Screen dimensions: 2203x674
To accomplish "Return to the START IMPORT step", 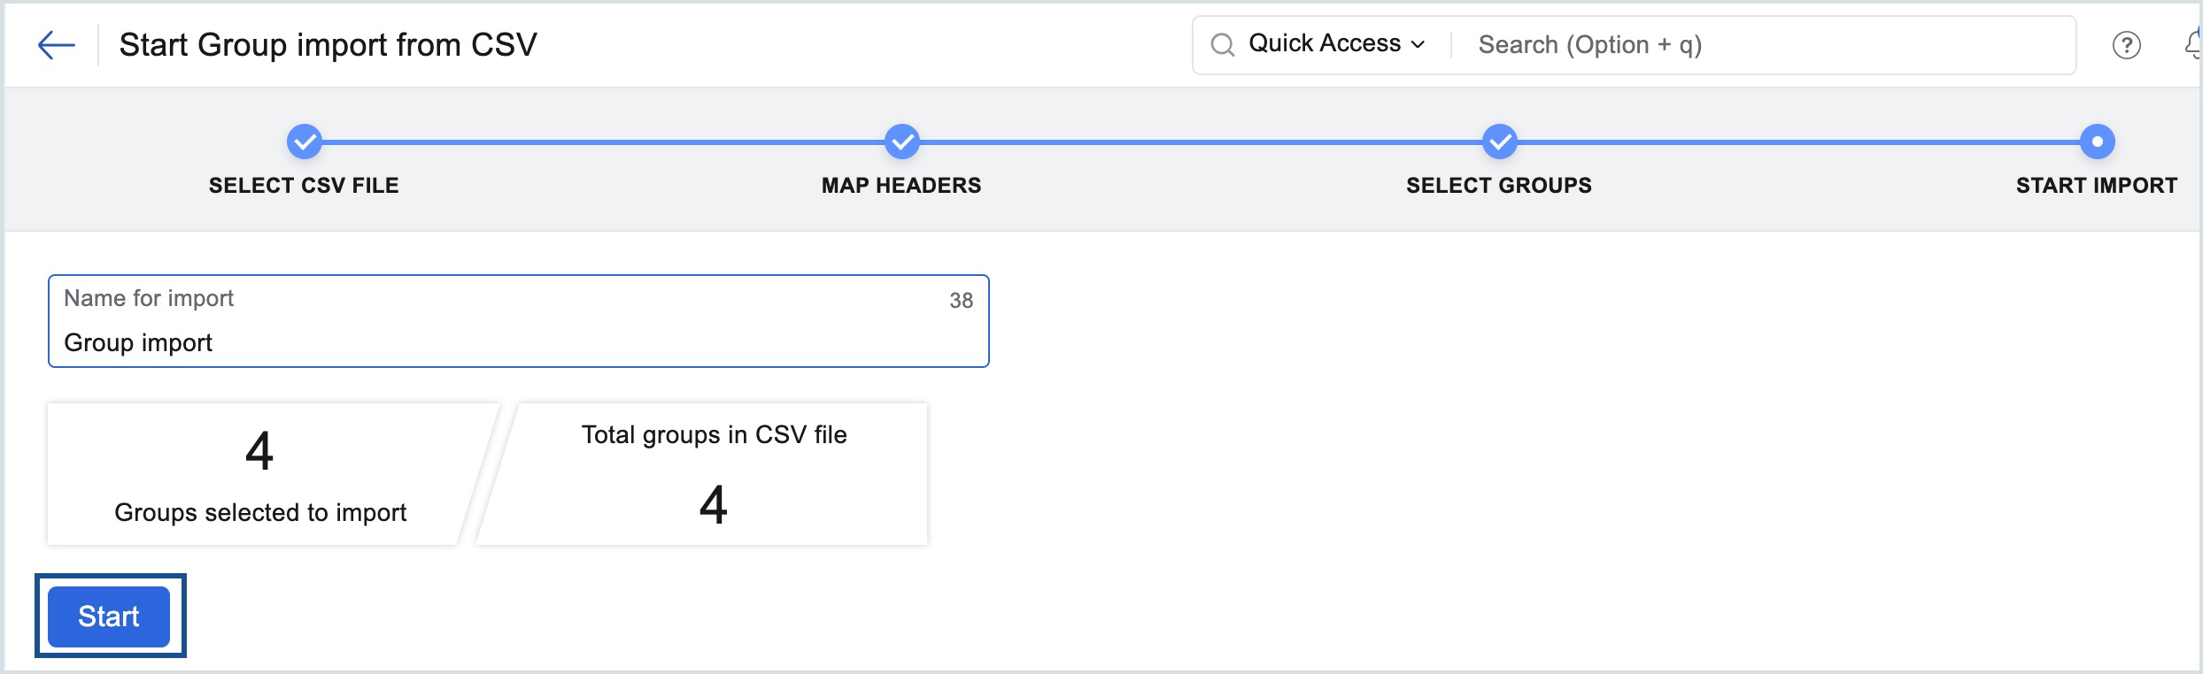I will coord(2097,186).
